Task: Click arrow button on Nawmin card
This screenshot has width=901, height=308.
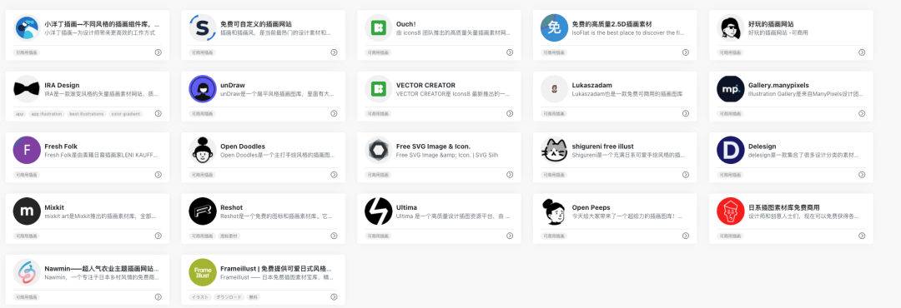Action: pyautogui.click(x=158, y=297)
